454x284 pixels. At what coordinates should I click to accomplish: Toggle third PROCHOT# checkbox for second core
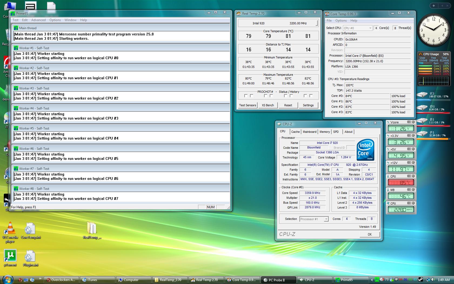pyautogui.click(x=265, y=96)
